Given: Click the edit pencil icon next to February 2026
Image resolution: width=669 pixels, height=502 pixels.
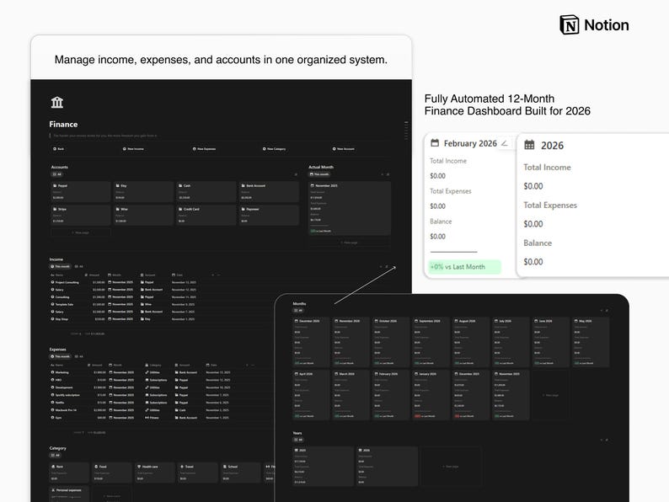Looking at the screenshot, I should pyautogui.click(x=505, y=143).
